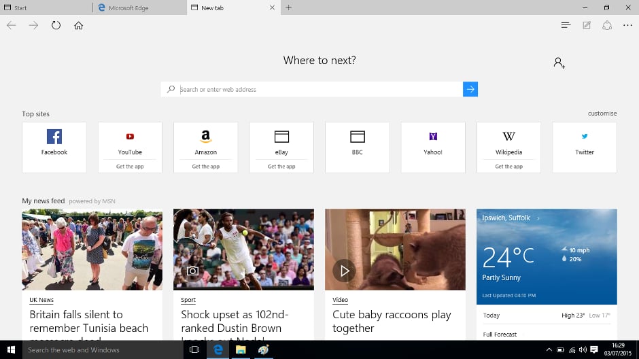
Task: Open the UK News category link
Action: [41, 300]
